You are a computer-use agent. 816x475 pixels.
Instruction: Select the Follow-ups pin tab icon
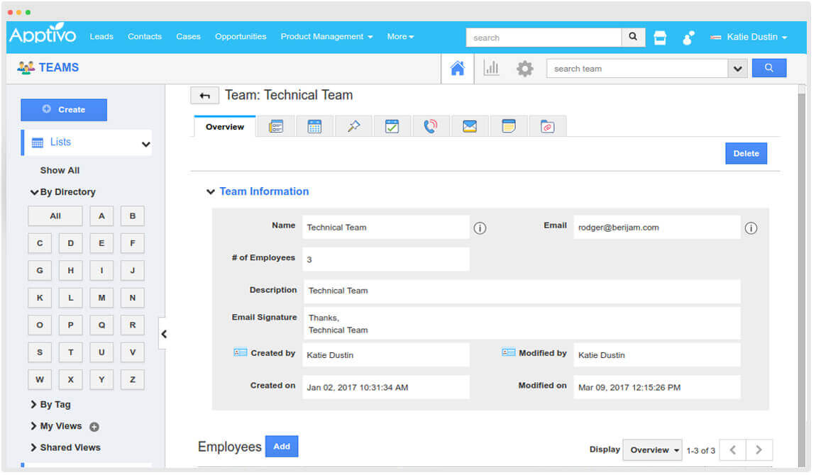tap(353, 125)
